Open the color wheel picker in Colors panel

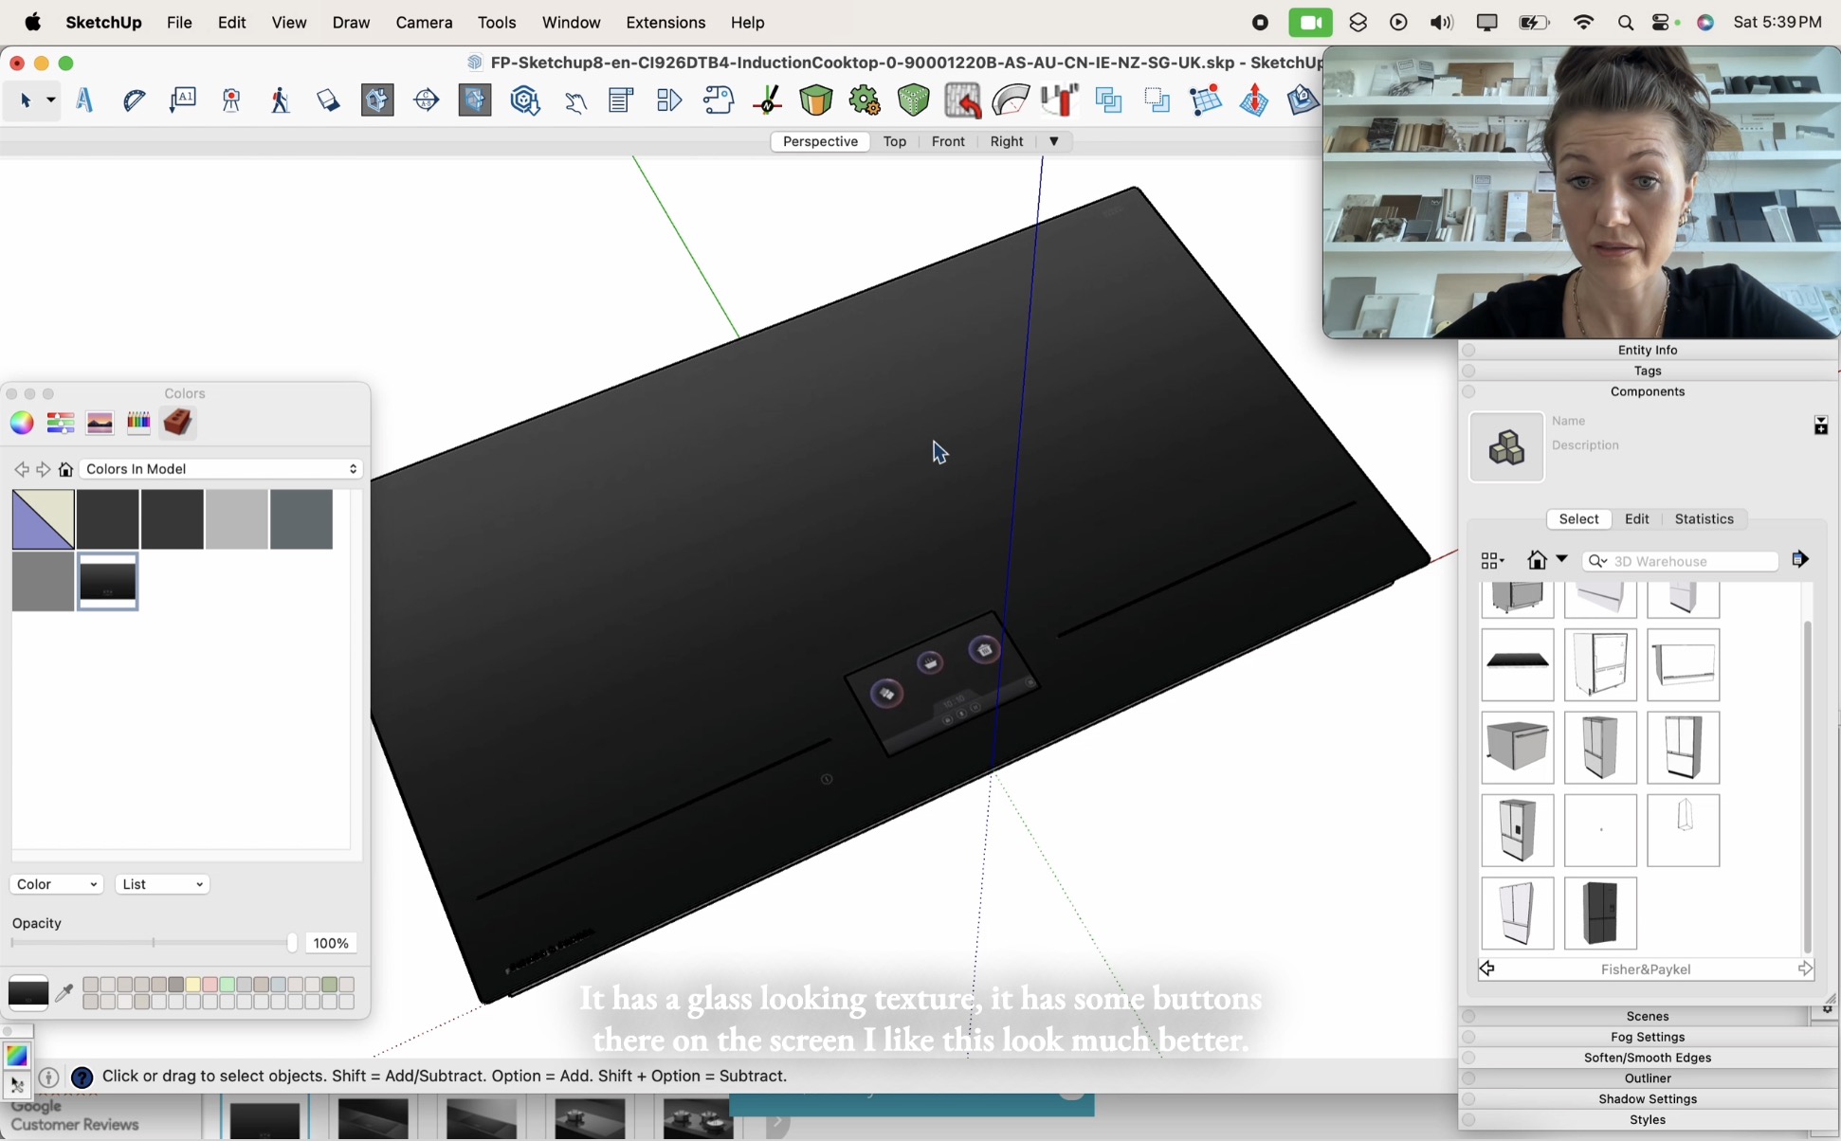click(21, 423)
